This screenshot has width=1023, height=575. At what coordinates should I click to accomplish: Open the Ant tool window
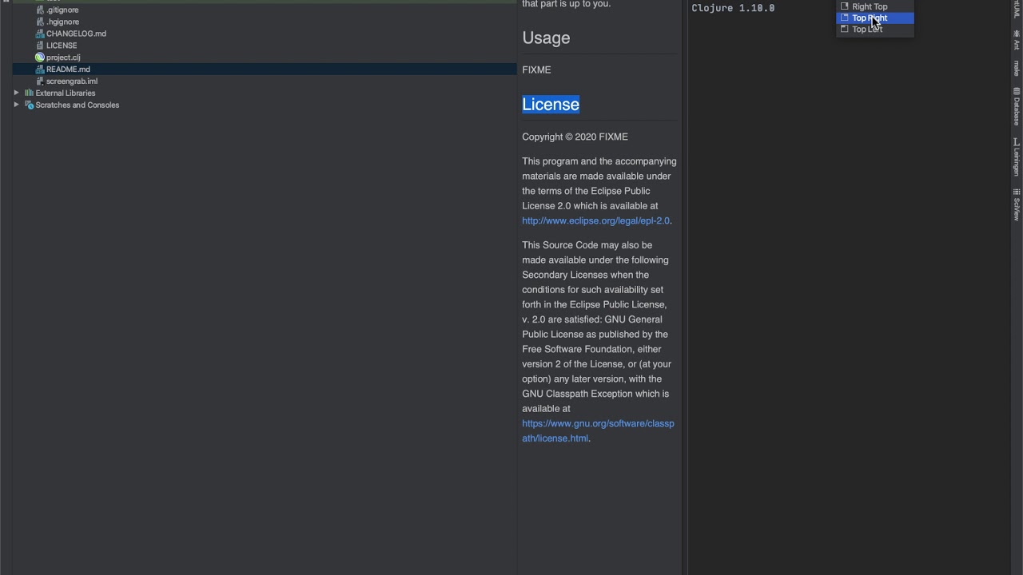[1017, 42]
